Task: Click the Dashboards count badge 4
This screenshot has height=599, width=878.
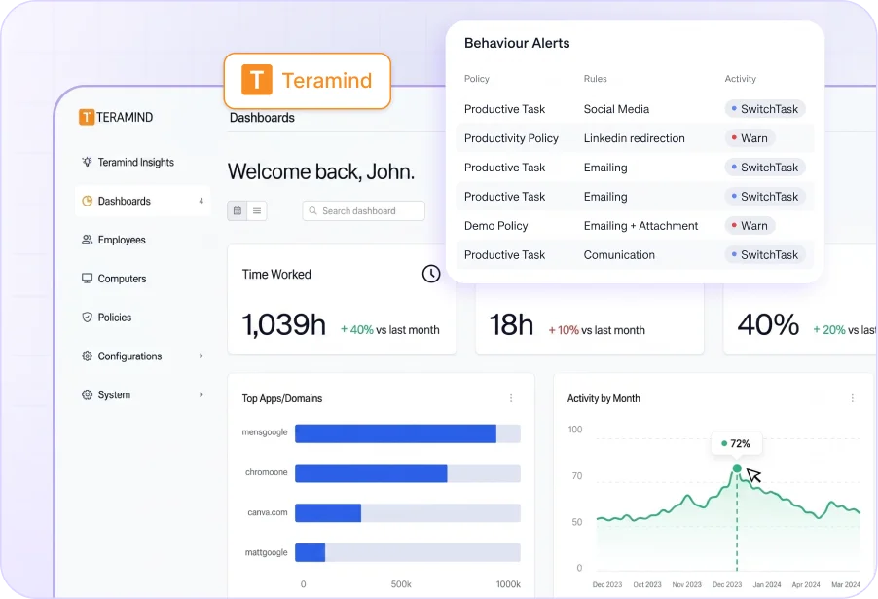Action: 201,201
